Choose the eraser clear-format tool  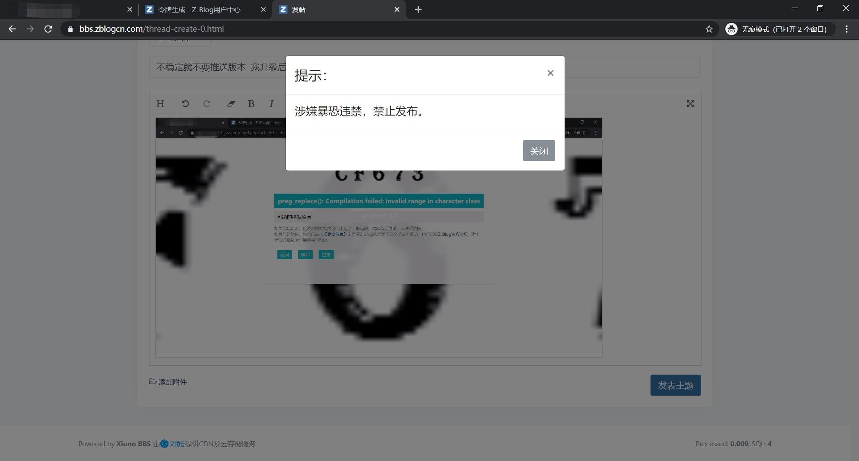231,104
